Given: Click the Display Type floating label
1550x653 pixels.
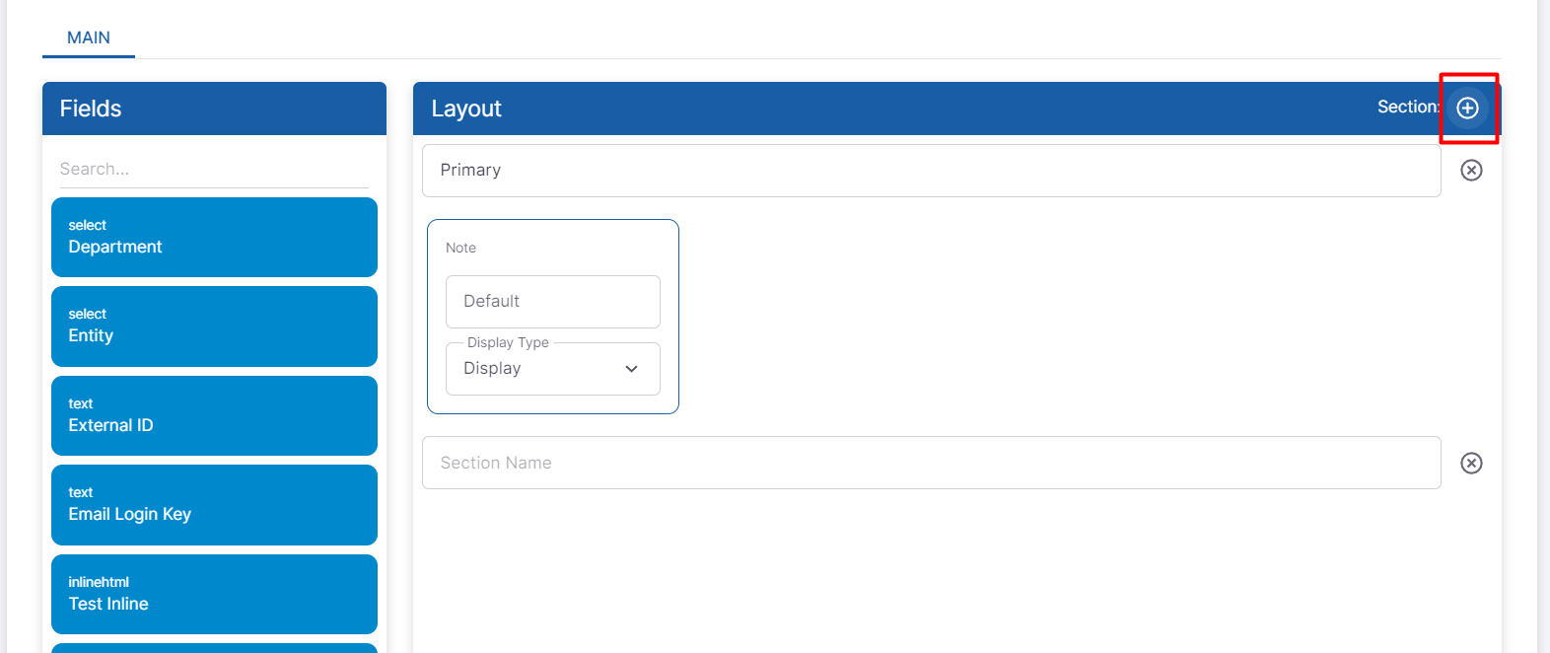Looking at the screenshot, I should pyautogui.click(x=508, y=342).
